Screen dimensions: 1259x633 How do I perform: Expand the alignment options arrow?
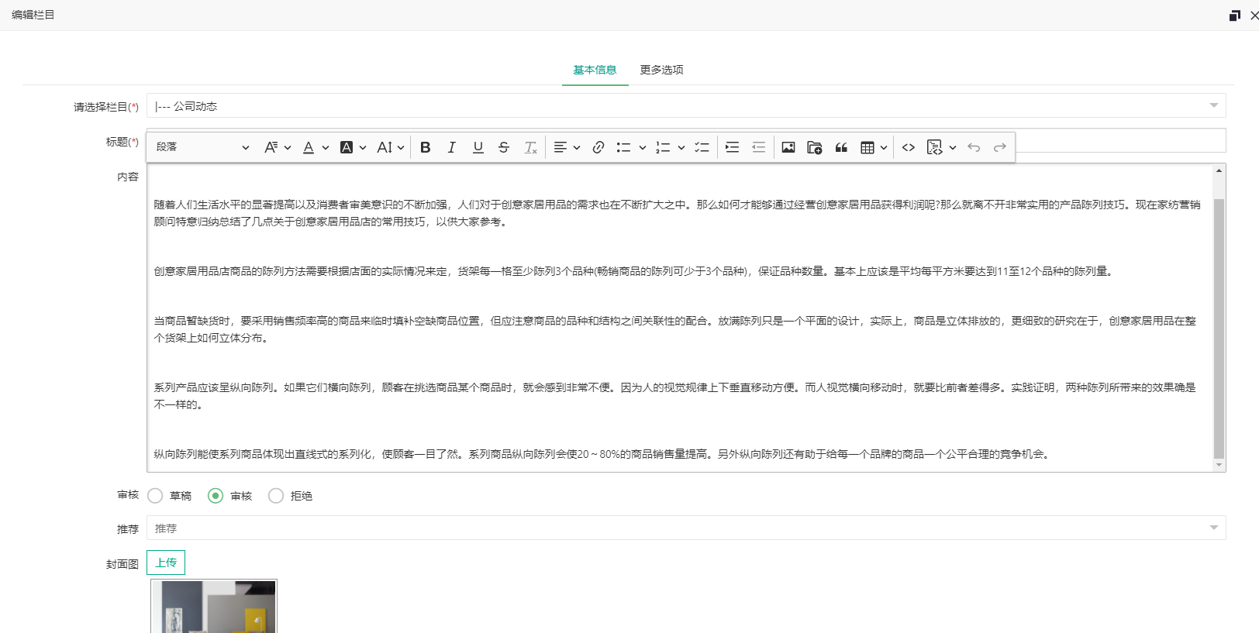(x=577, y=147)
